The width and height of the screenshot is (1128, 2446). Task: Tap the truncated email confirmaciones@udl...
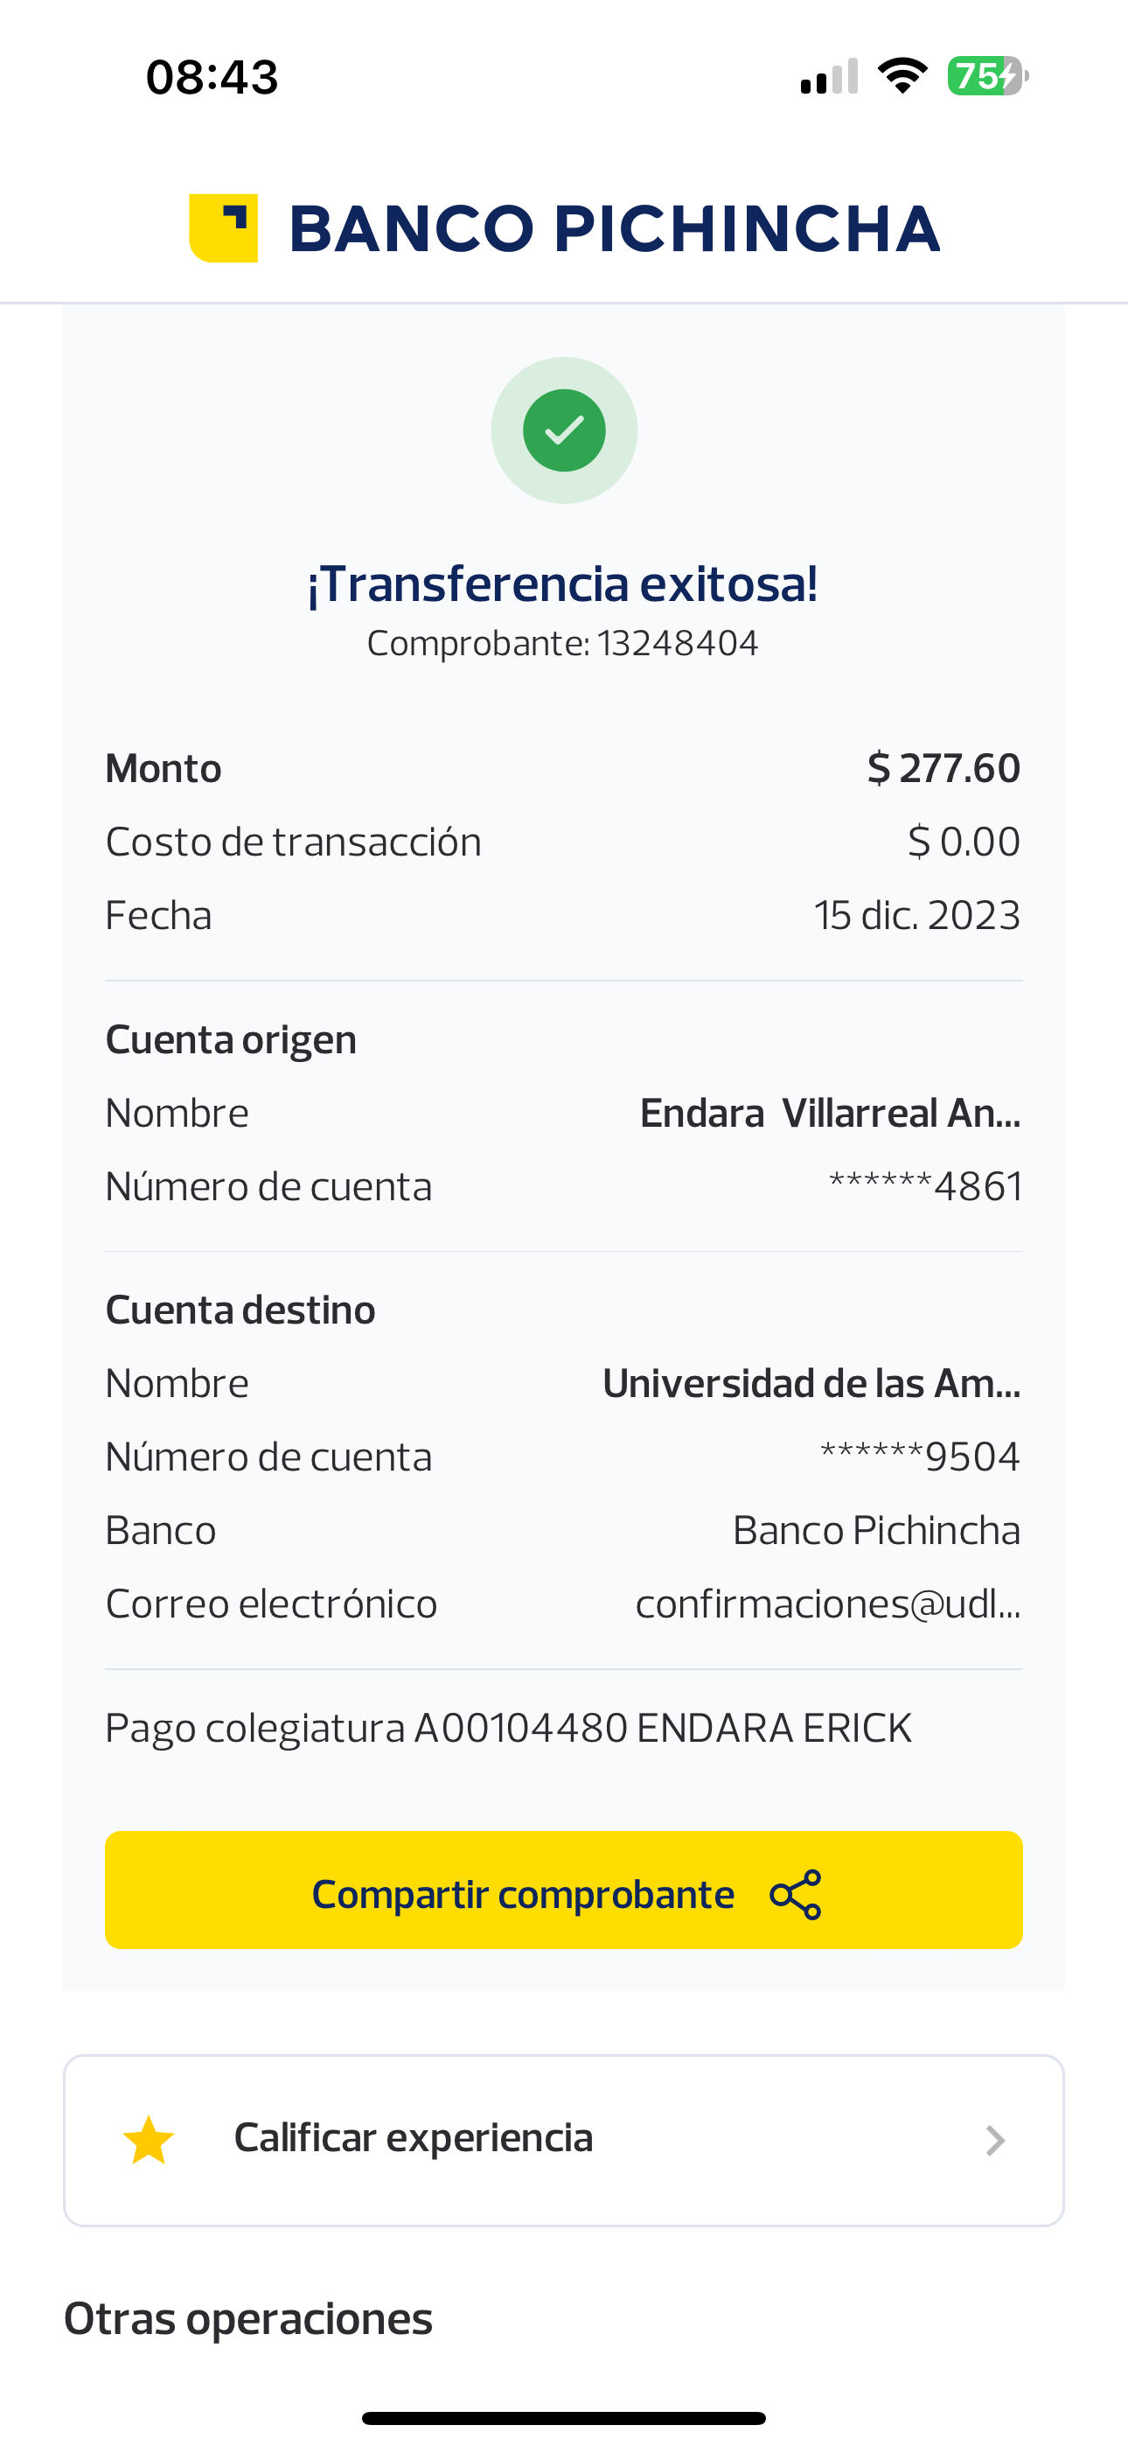click(827, 1604)
